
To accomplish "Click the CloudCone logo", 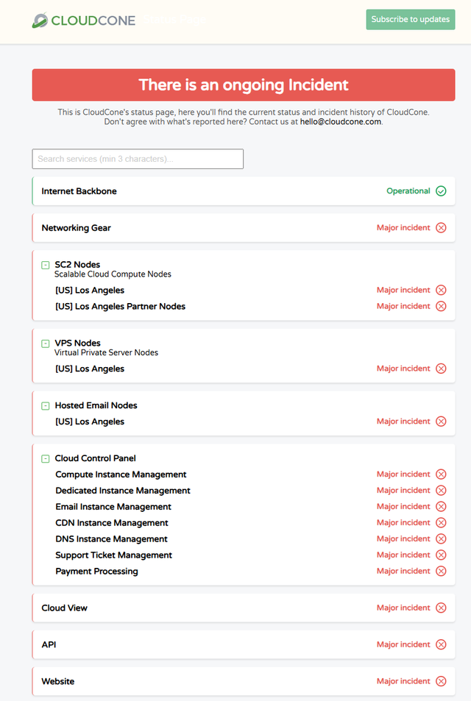I will 84,20.
